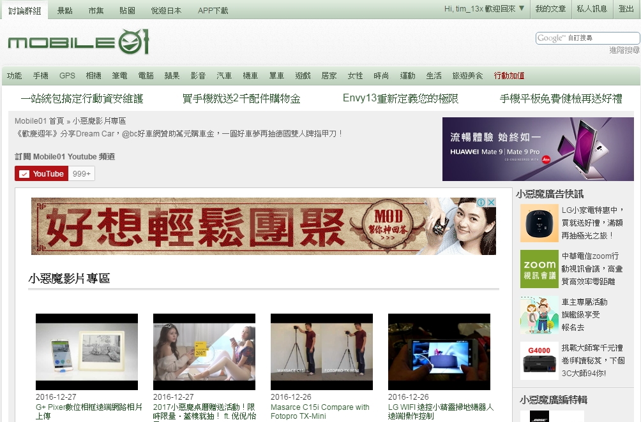Open the 相機 category
This screenshot has height=422, width=641.
pos(94,75)
